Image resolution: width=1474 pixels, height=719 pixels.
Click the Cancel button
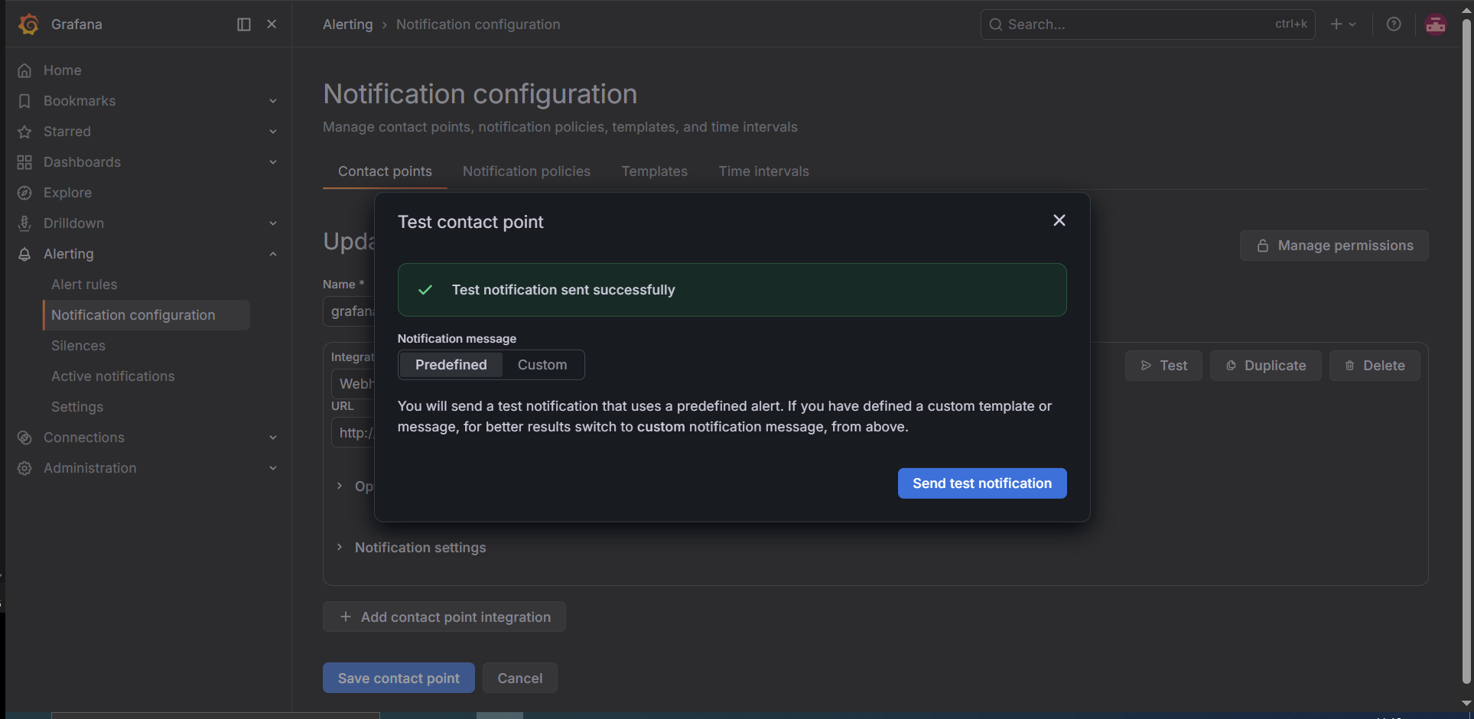519,678
